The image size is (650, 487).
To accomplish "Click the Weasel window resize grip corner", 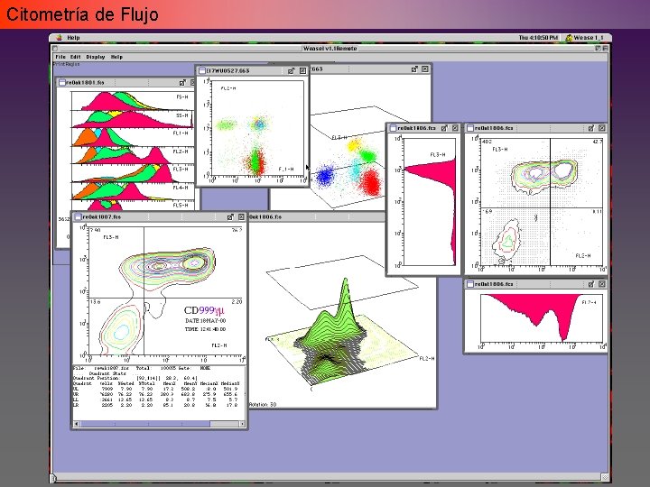I will [605, 477].
